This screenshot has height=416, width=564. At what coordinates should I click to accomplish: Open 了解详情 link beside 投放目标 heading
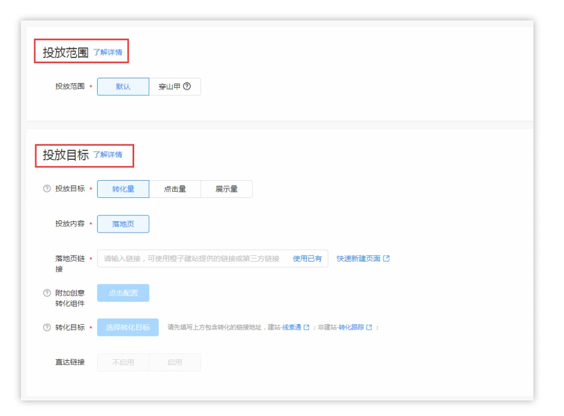click(x=107, y=155)
